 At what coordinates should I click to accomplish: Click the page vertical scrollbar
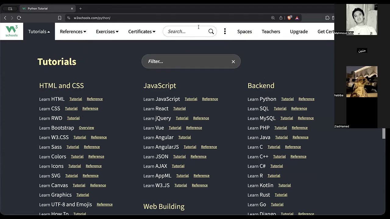pos(384,134)
